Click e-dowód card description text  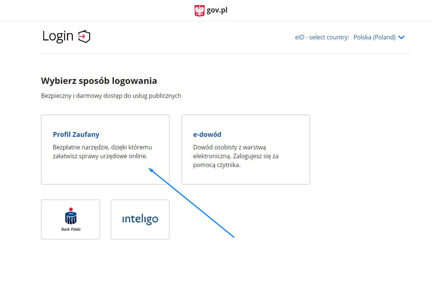(236, 156)
